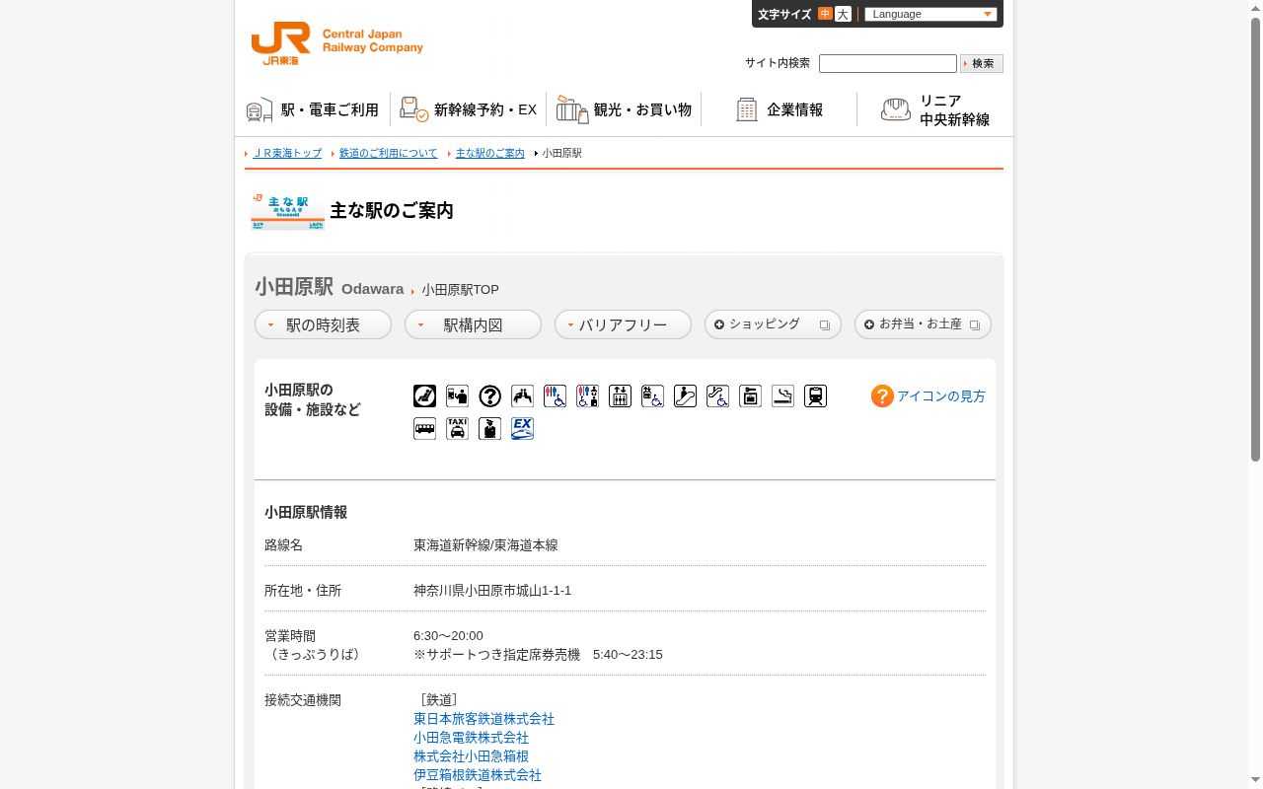Open the Language dropdown

930,14
